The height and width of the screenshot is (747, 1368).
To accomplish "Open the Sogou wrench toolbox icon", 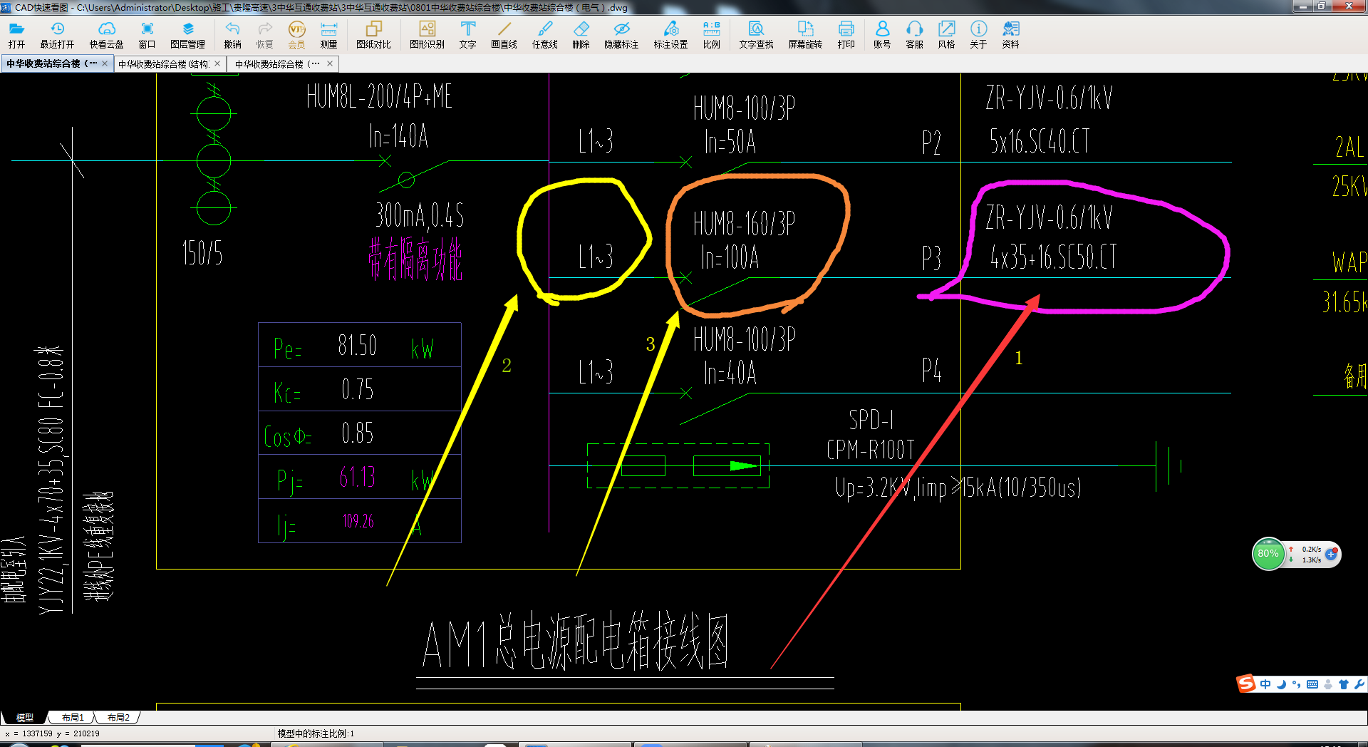I will [1359, 684].
